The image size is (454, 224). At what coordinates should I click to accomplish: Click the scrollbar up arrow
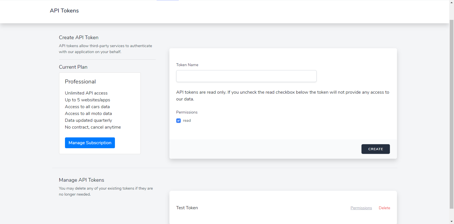(x=451, y=2)
